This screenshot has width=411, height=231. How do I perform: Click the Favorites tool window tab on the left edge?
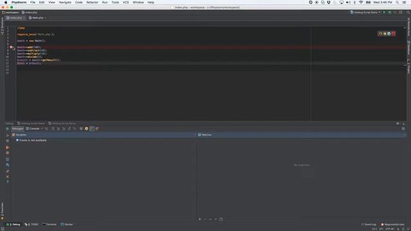[x=2, y=211]
